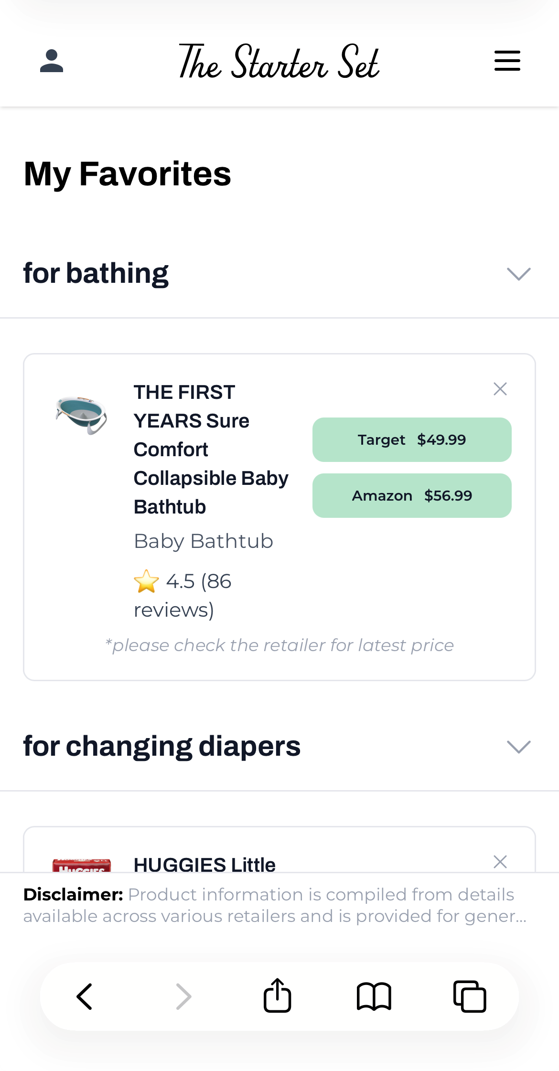Click The Starter Set logo
Viewport: 559px width, 1071px height.
(279, 61)
